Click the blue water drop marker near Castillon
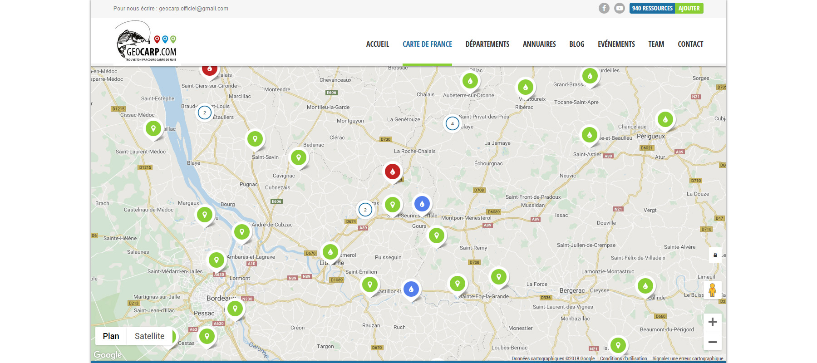Image resolution: width=817 pixels, height=363 pixels. [411, 289]
